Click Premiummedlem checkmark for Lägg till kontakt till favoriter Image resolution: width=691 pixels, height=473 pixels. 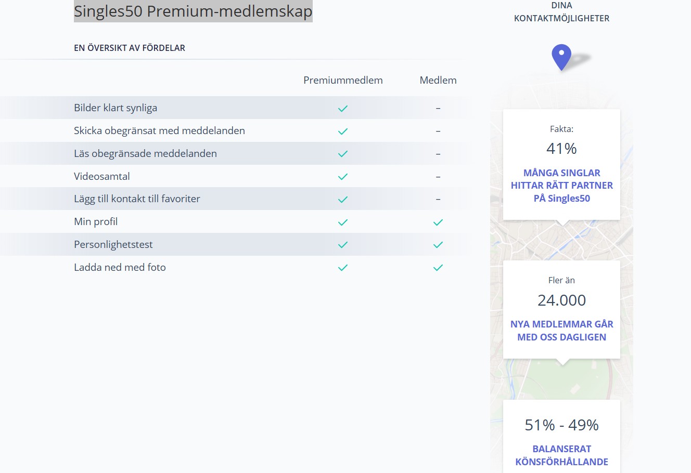coord(343,200)
